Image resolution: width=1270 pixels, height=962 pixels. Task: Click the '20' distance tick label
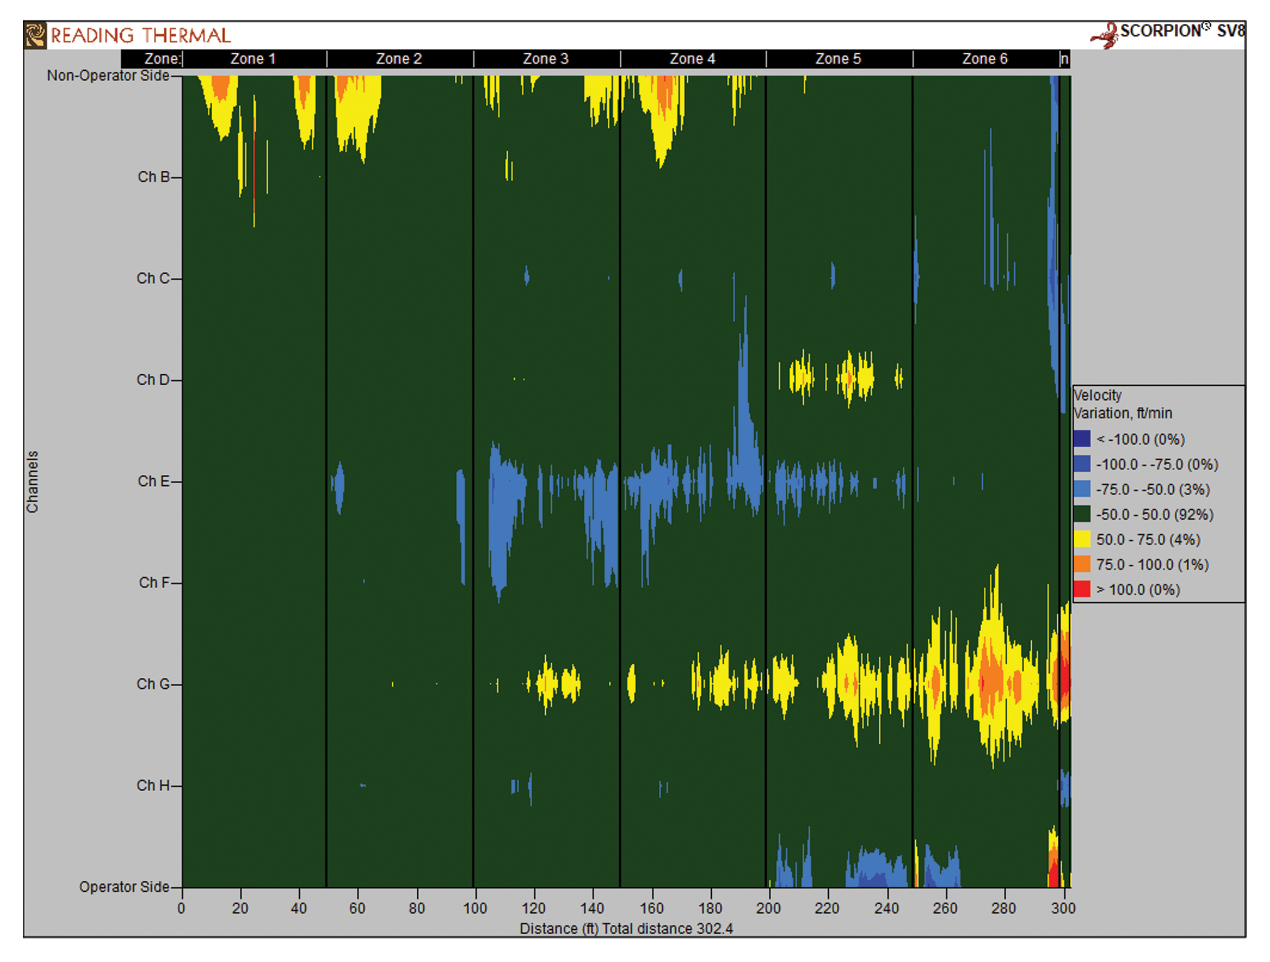(x=240, y=909)
